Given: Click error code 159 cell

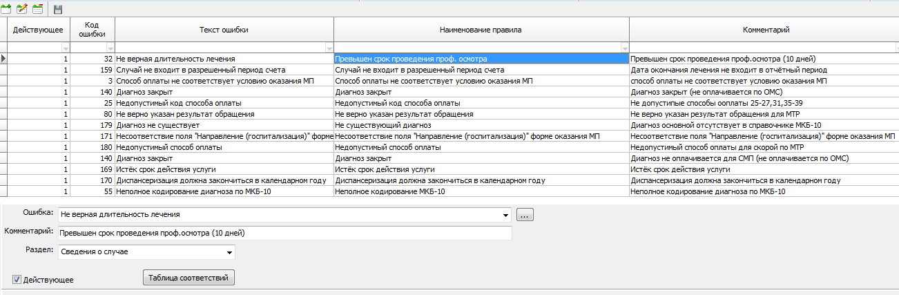Looking at the screenshot, I should click(93, 70).
